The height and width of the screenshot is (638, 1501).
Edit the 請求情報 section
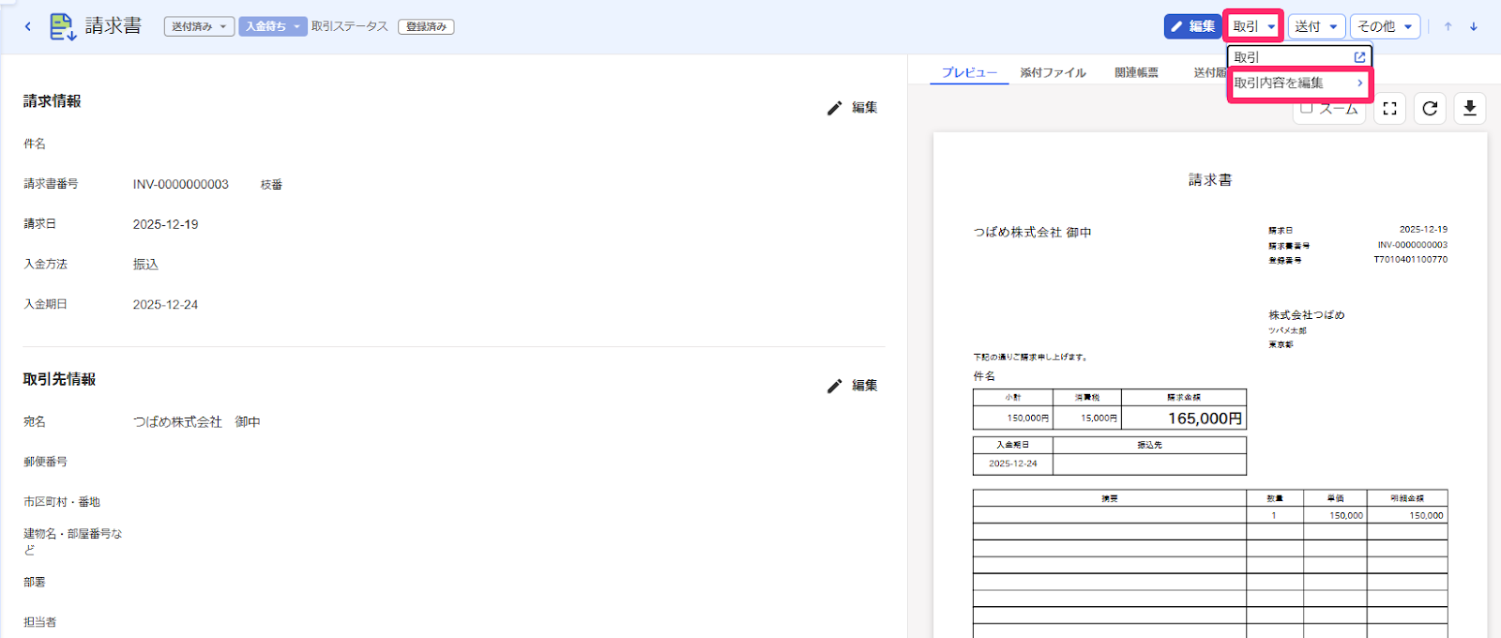(x=852, y=108)
